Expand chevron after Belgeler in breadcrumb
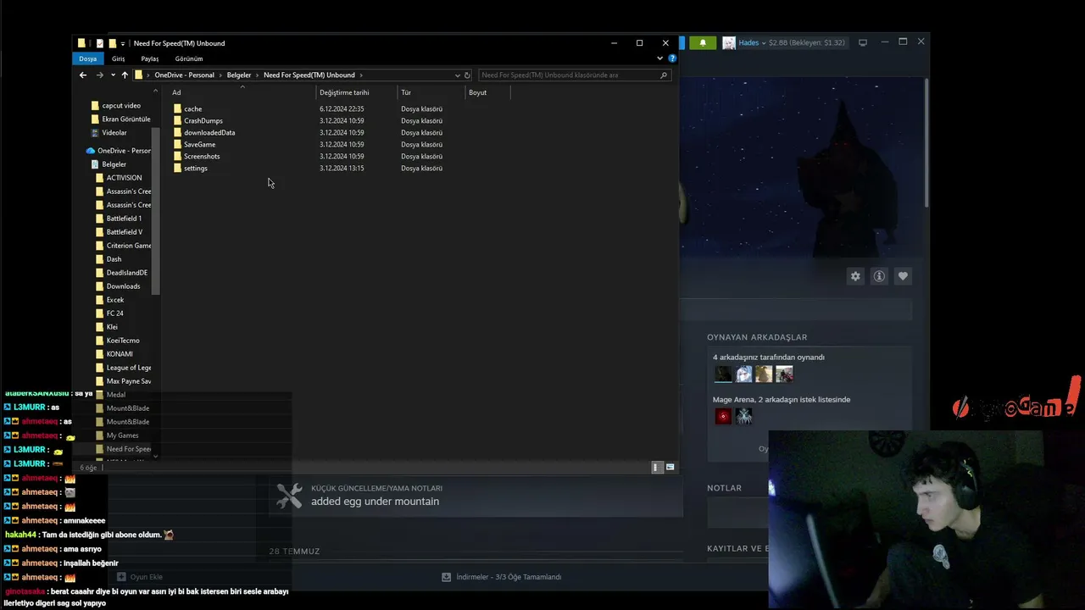The width and height of the screenshot is (1085, 610). coord(258,75)
